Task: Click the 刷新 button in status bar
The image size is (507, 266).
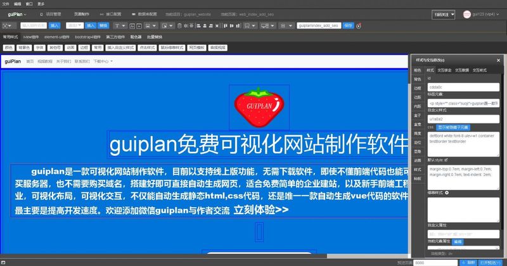Action: click(x=468, y=263)
